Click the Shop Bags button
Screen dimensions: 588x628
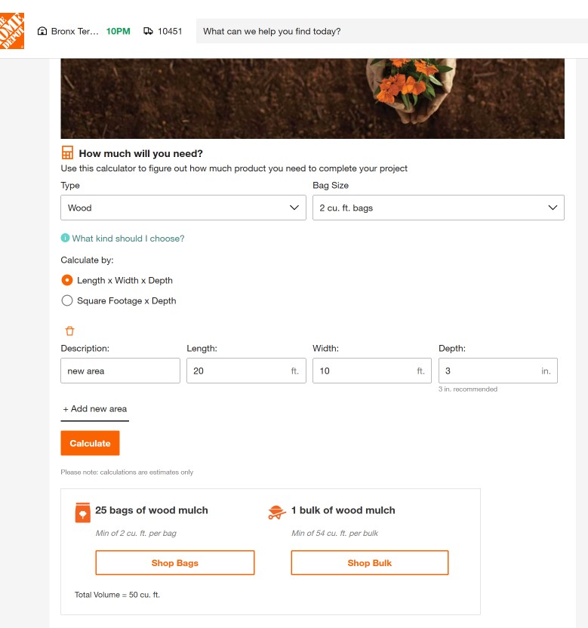174,563
